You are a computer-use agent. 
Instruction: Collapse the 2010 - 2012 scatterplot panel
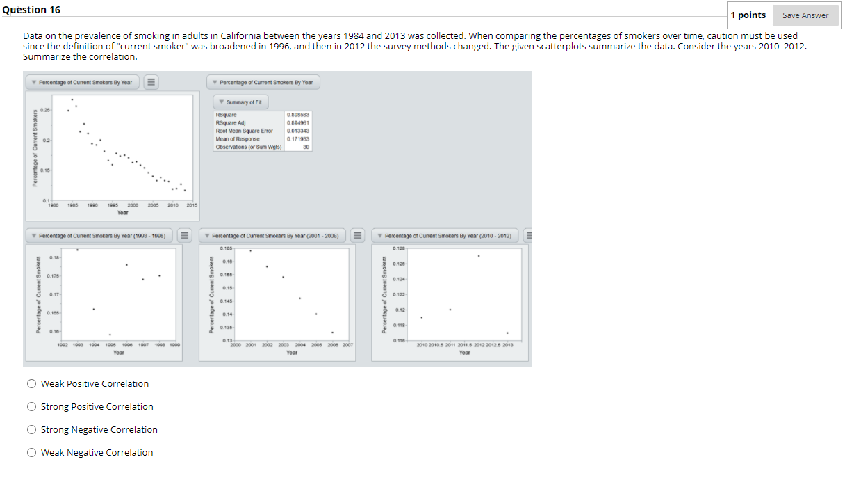click(379, 236)
